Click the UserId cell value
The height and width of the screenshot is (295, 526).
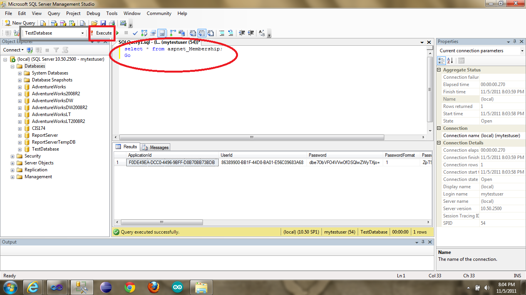pyautogui.click(x=262, y=162)
